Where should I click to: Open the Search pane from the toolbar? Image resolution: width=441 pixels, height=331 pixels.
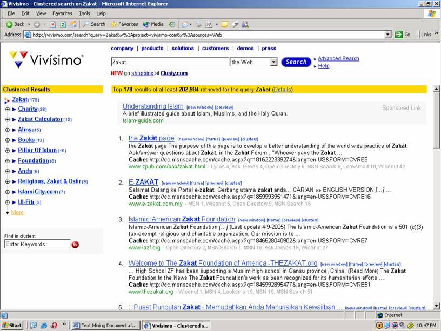pos(94,24)
